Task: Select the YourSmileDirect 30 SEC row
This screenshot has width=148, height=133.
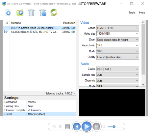Action: point(39,32)
